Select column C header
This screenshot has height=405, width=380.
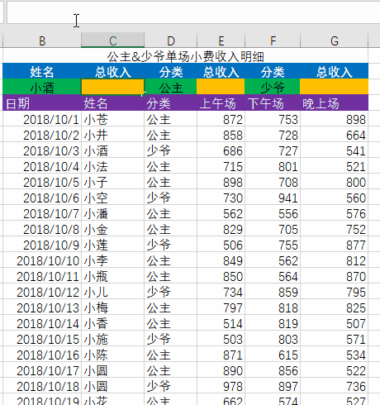[x=112, y=40]
